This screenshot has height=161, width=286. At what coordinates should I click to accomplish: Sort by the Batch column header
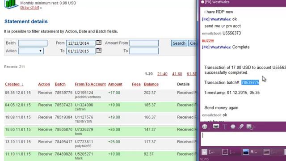[60, 84]
